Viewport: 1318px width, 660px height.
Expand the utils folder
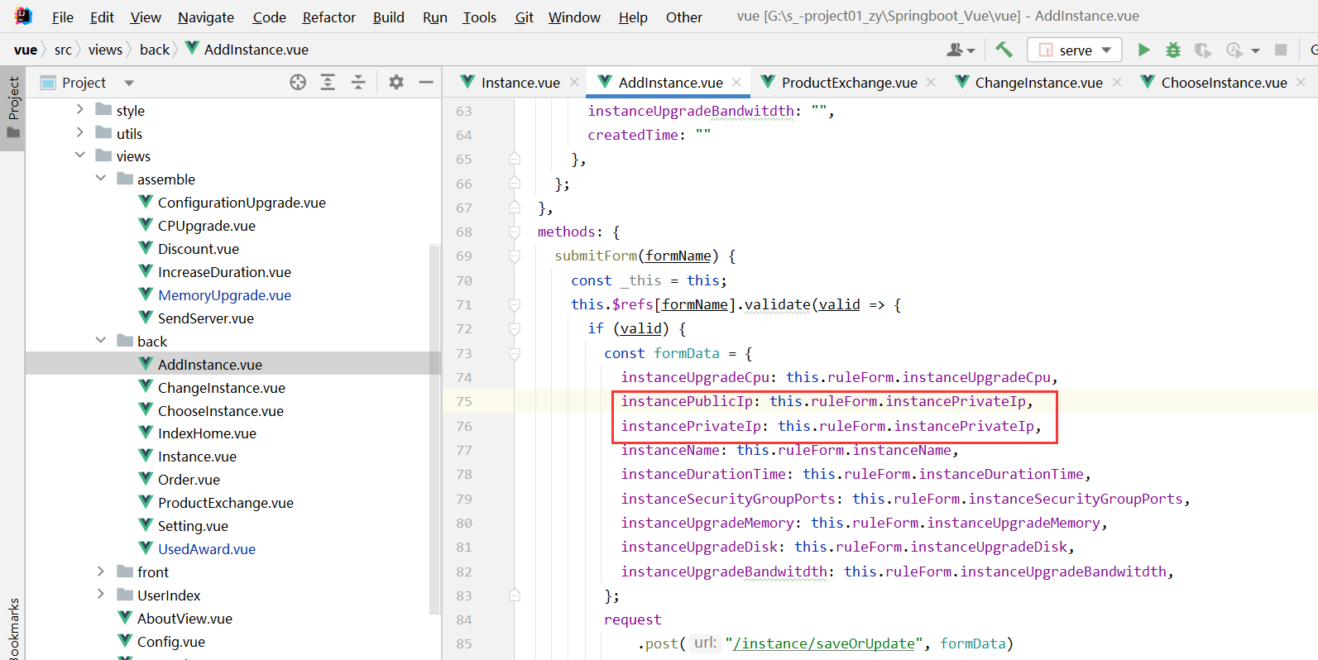click(80, 132)
